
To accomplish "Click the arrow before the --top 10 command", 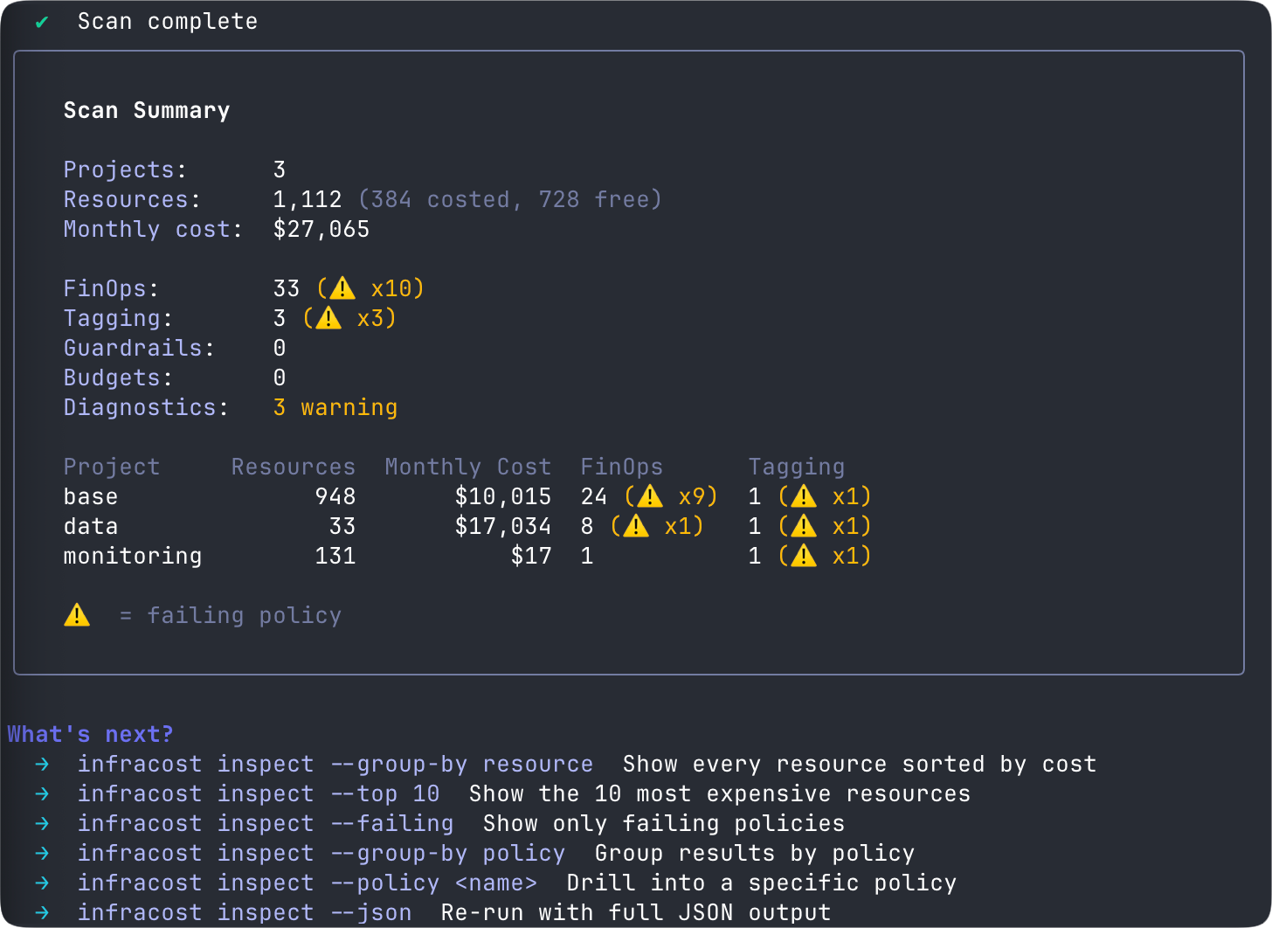I will [42, 794].
